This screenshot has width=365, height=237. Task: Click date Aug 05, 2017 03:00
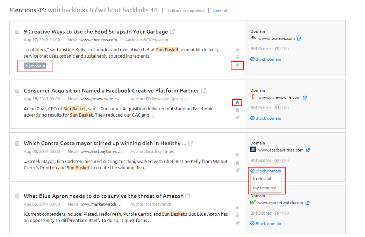tap(42, 204)
